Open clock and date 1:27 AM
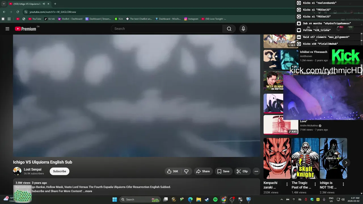 354,199
